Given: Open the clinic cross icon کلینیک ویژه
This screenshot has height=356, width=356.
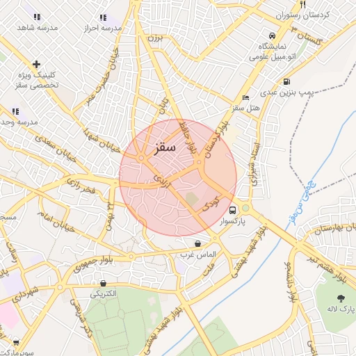Looking at the screenshot, I should [x=36, y=64].
